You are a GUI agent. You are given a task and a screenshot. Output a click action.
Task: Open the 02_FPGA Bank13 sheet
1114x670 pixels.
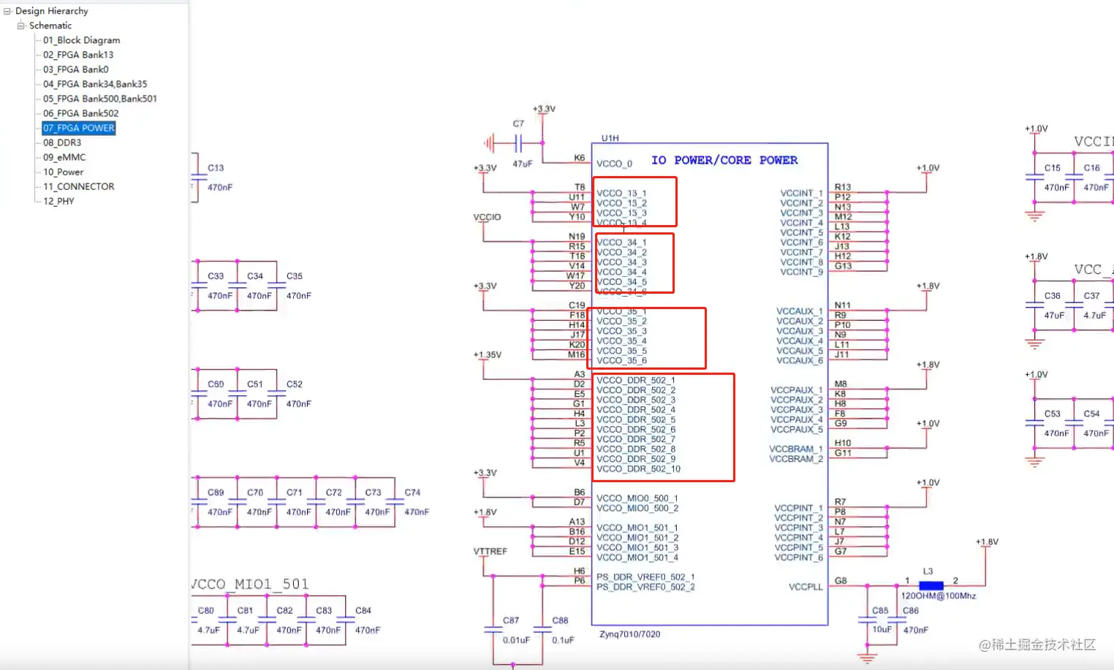point(78,55)
